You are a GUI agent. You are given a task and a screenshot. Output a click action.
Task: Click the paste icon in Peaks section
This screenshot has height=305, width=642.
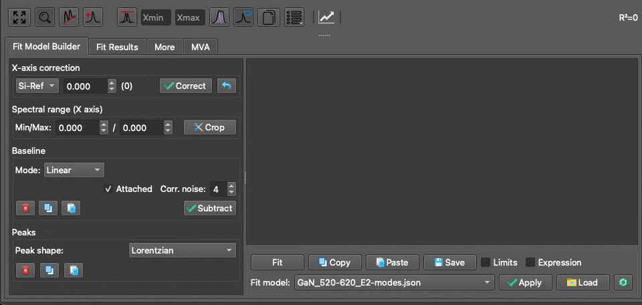click(x=74, y=270)
